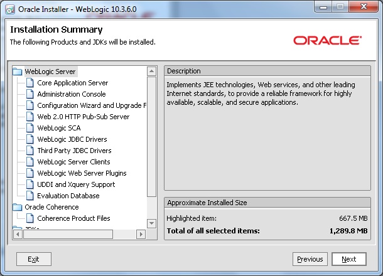This screenshot has height=276, width=383.
Task: Click the vertical scrollbar thumb in tree
Action: click(151, 137)
